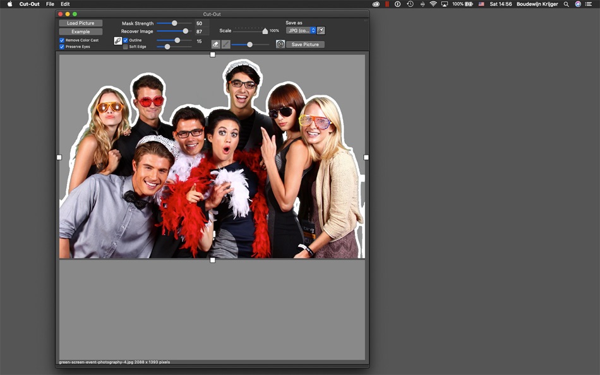
Task: Click the Mask Strength slider
Action: pyautogui.click(x=174, y=23)
